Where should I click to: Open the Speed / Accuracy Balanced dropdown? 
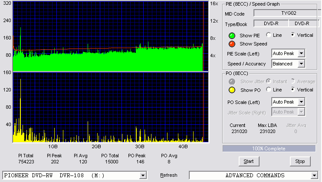(x=301, y=64)
